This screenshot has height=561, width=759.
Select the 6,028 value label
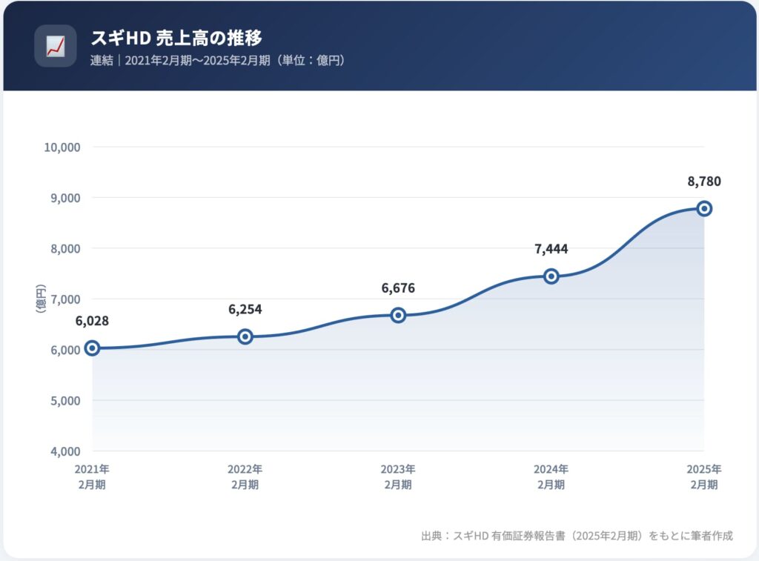(x=93, y=322)
